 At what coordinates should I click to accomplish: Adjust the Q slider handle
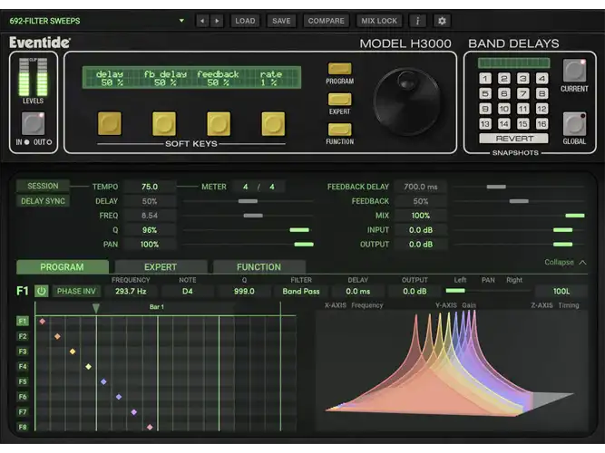(x=299, y=230)
